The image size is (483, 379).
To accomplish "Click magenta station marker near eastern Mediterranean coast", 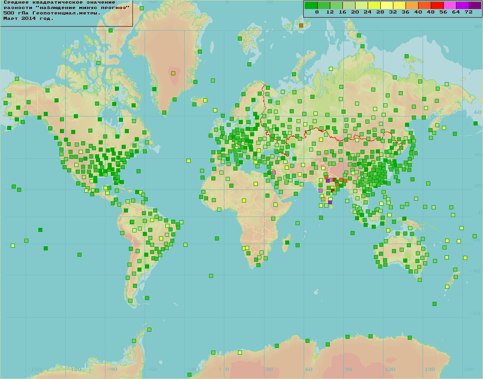I will coord(273,173).
